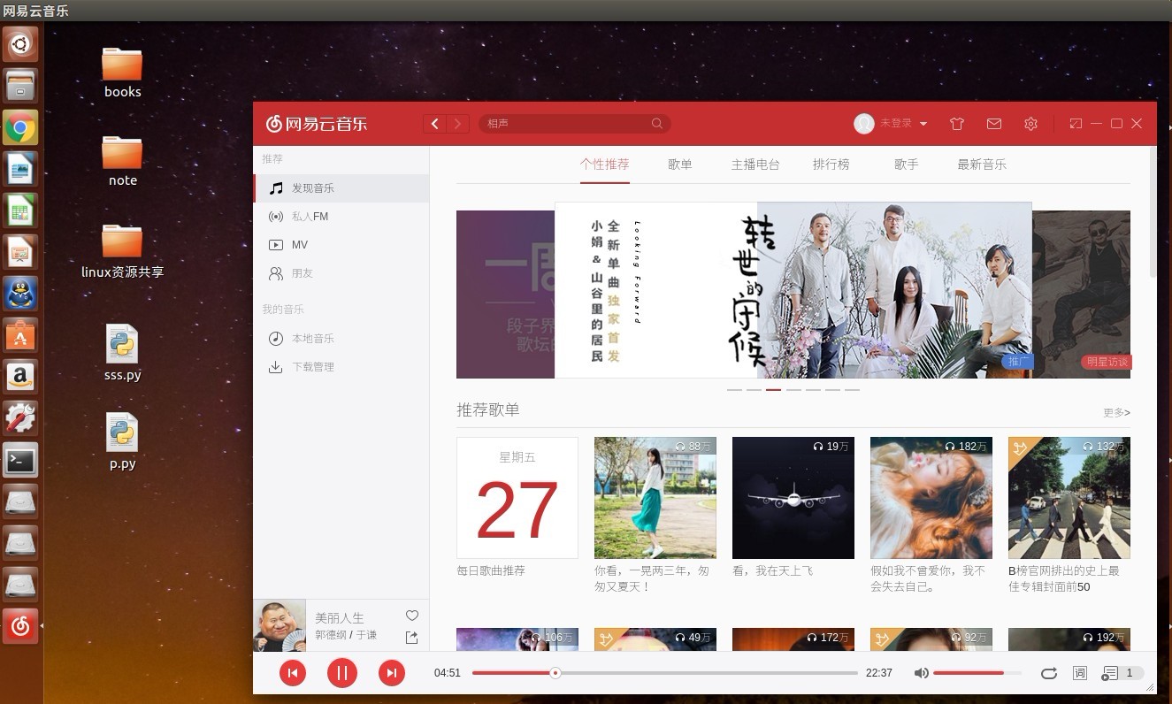Click the center banner 转世的守候
This screenshot has width=1172, height=704.
(793, 290)
